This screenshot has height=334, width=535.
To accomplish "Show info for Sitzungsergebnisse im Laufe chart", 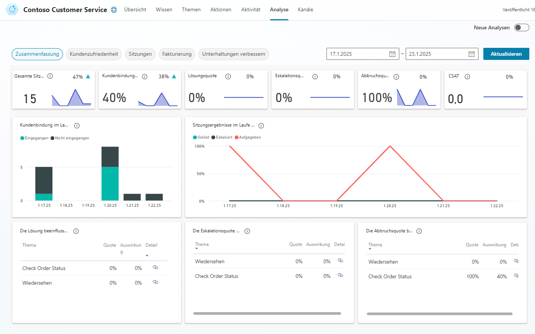I will [261, 126].
